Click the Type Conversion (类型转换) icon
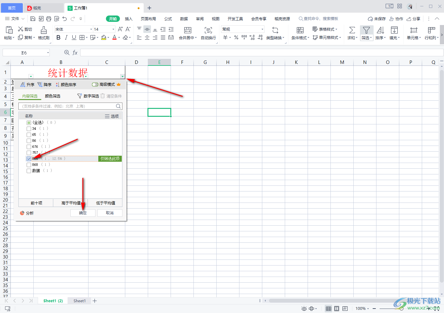444x313 pixels. [275, 30]
